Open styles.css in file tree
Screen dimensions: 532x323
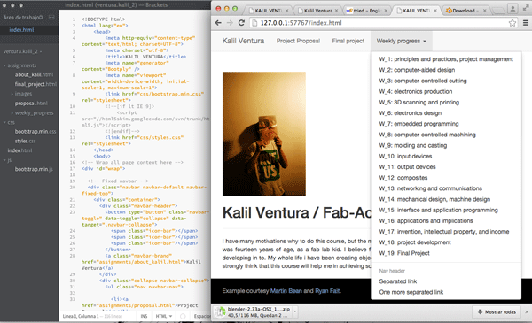25,142
